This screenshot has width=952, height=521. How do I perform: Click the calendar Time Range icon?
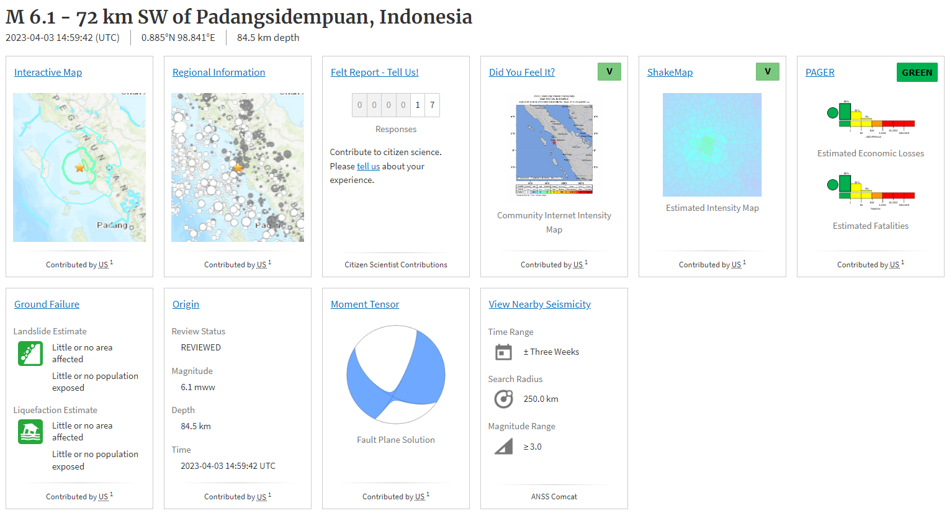(503, 352)
